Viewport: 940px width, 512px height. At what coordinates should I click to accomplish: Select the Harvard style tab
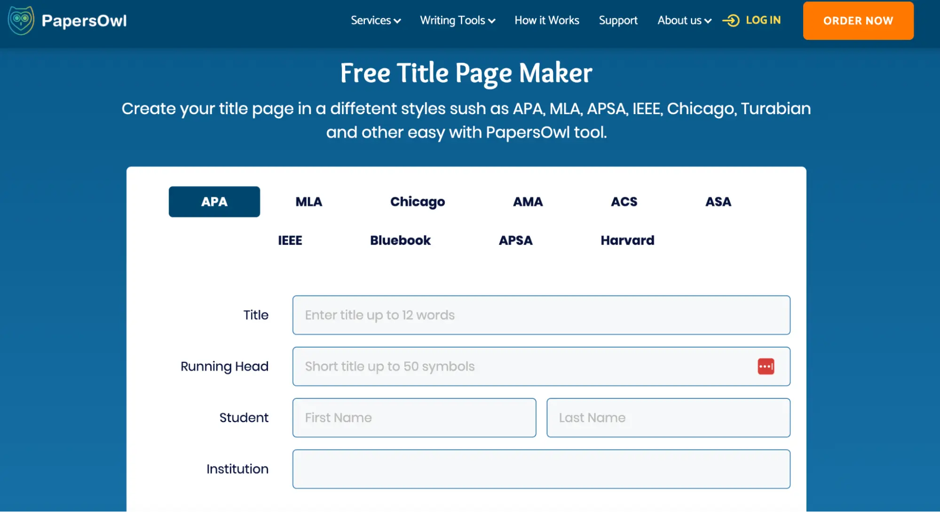pos(627,240)
